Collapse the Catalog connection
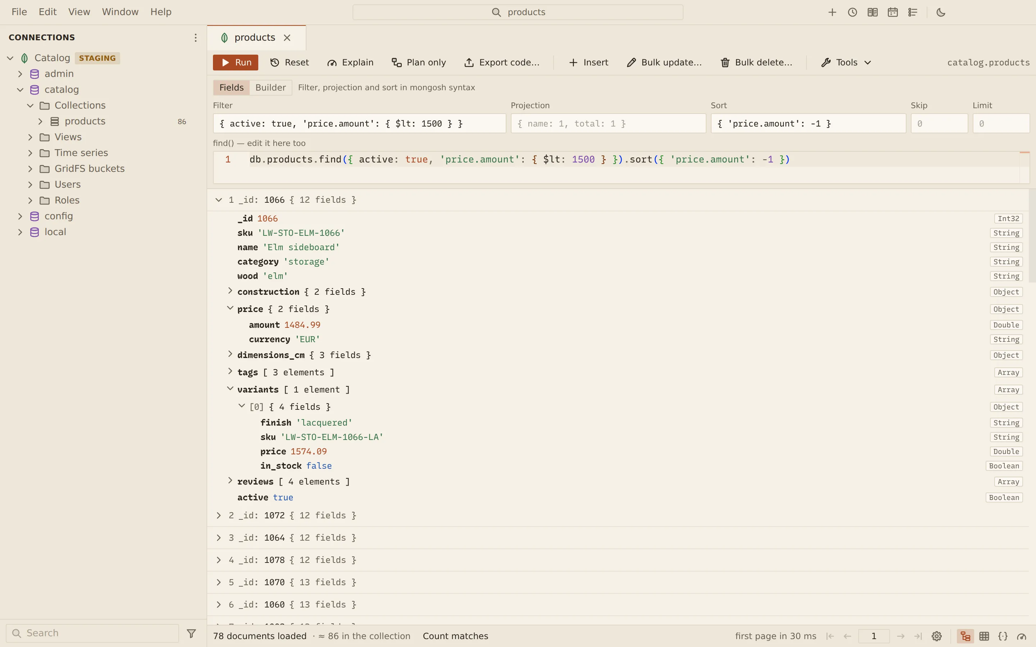The height and width of the screenshot is (647, 1036). [x=10, y=58]
